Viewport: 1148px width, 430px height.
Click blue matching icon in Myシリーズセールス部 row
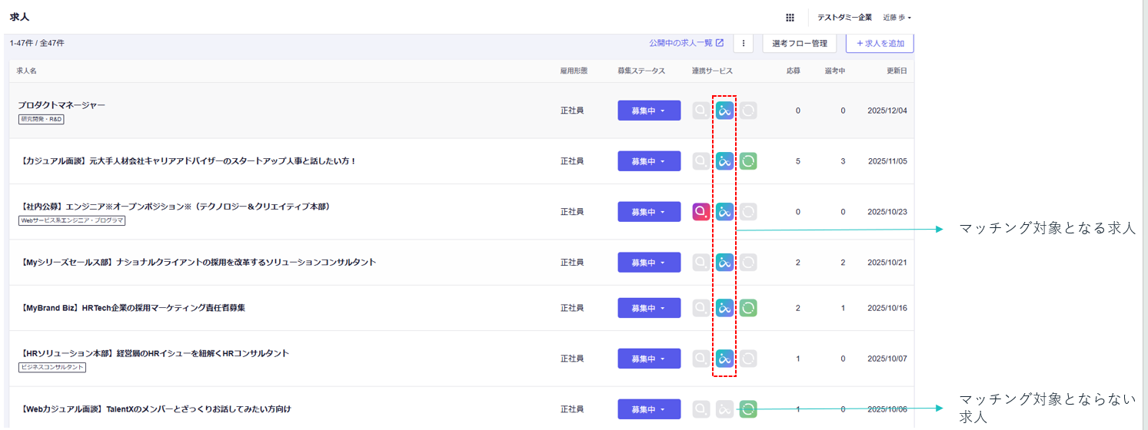tap(724, 263)
